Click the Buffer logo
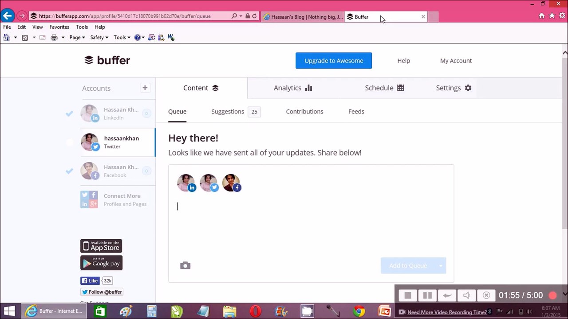Screen dimensions: 568x319 [x=107, y=60]
